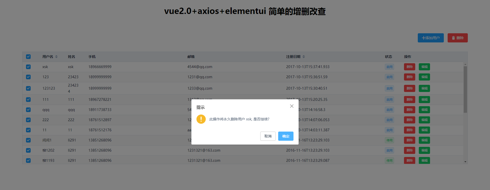Screen dimensions: 490x190
Task: Uncheck the checkbox for user qqq
Action: tap(28, 110)
